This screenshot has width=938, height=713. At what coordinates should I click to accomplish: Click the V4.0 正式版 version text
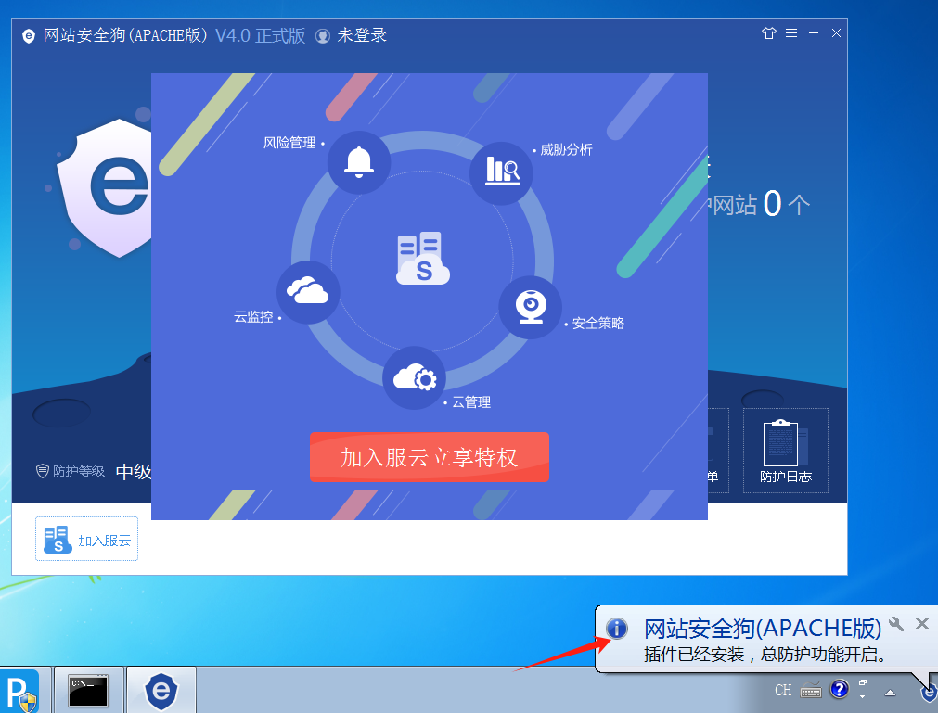coord(260,35)
